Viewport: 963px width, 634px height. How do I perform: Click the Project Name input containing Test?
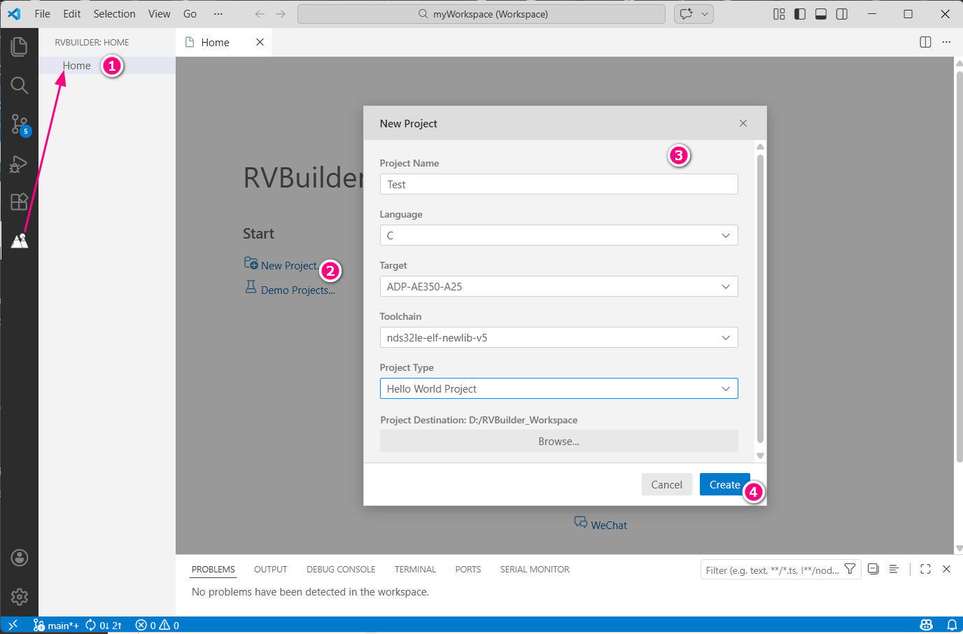coord(558,184)
